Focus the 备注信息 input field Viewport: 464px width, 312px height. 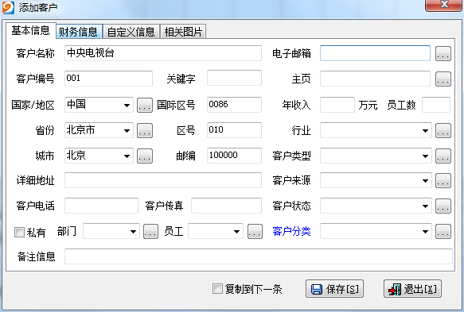point(259,256)
